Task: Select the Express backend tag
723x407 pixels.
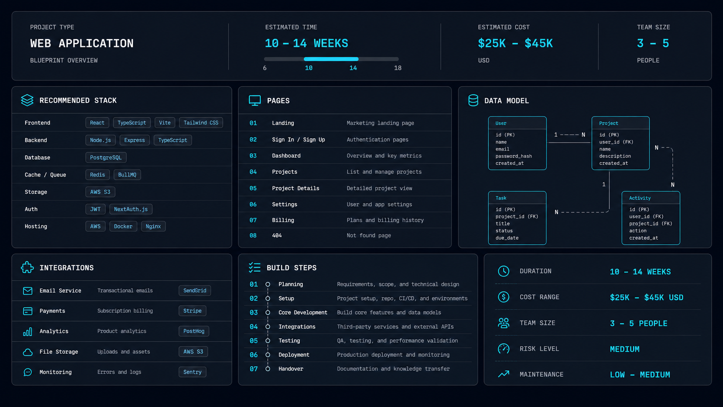Action: [x=134, y=140]
